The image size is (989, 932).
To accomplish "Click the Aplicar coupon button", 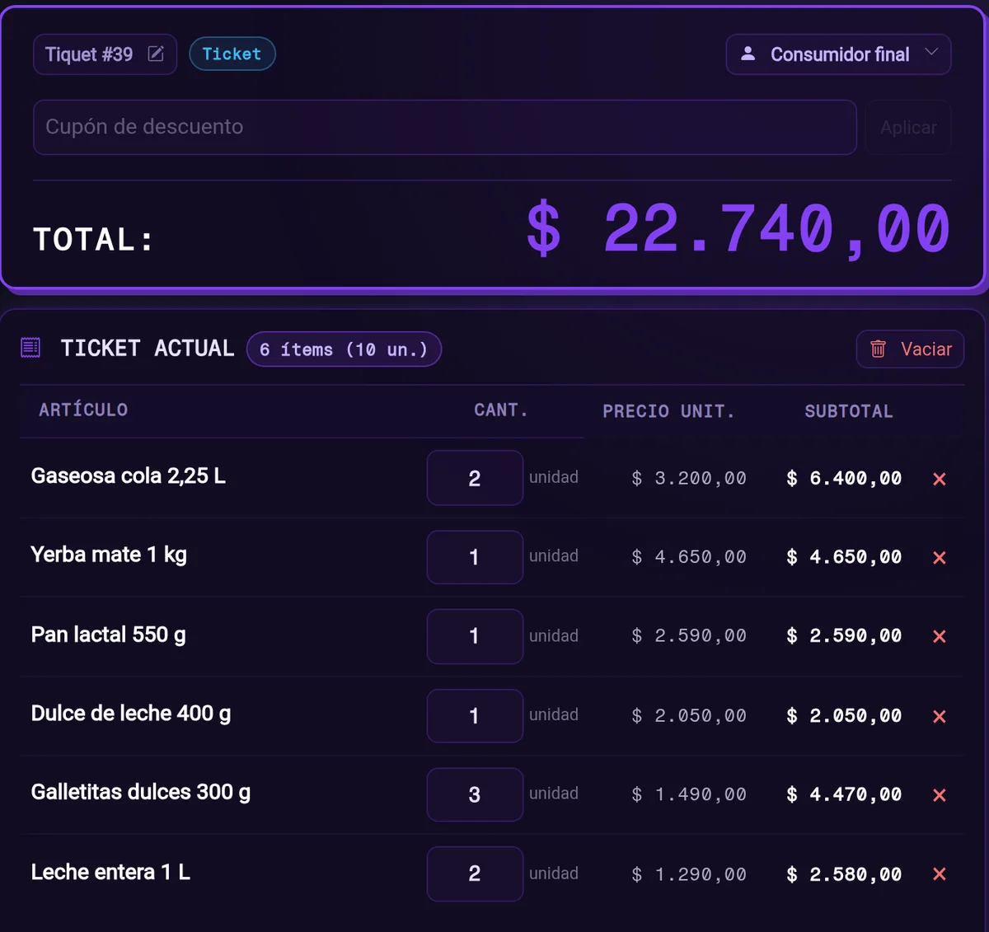I will coord(908,128).
